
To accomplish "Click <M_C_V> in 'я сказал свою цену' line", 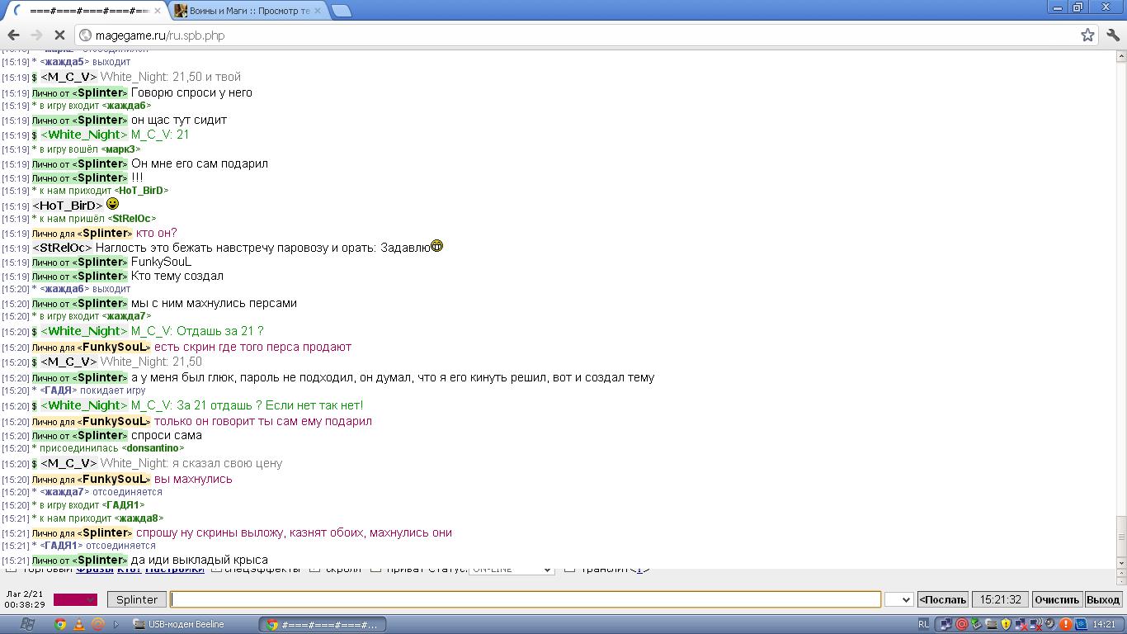I will tap(68, 463).
